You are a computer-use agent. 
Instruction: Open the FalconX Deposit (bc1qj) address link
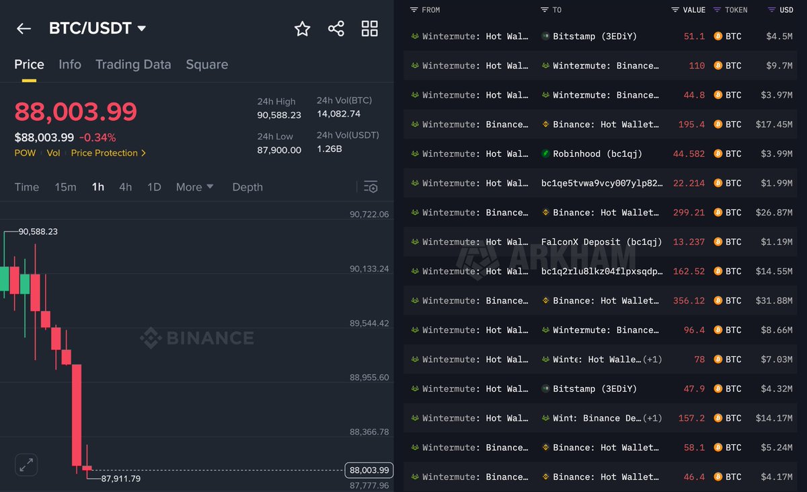(x=602, y=242)
